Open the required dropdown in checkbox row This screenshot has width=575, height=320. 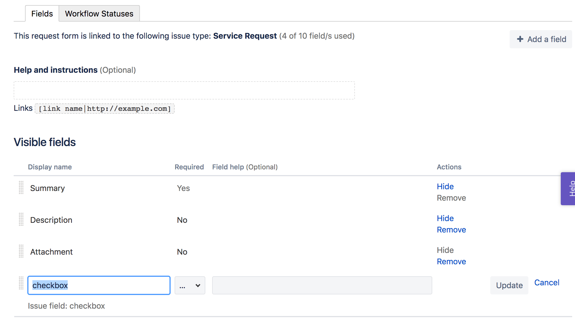click(190, 285)
